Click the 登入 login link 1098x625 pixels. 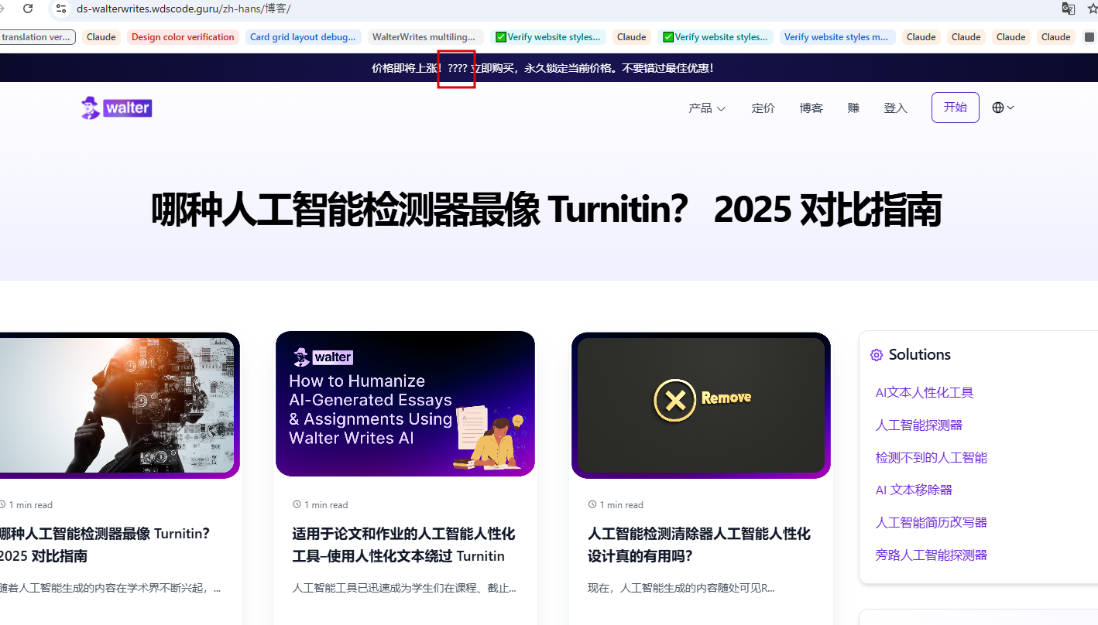tap(895, 108)
